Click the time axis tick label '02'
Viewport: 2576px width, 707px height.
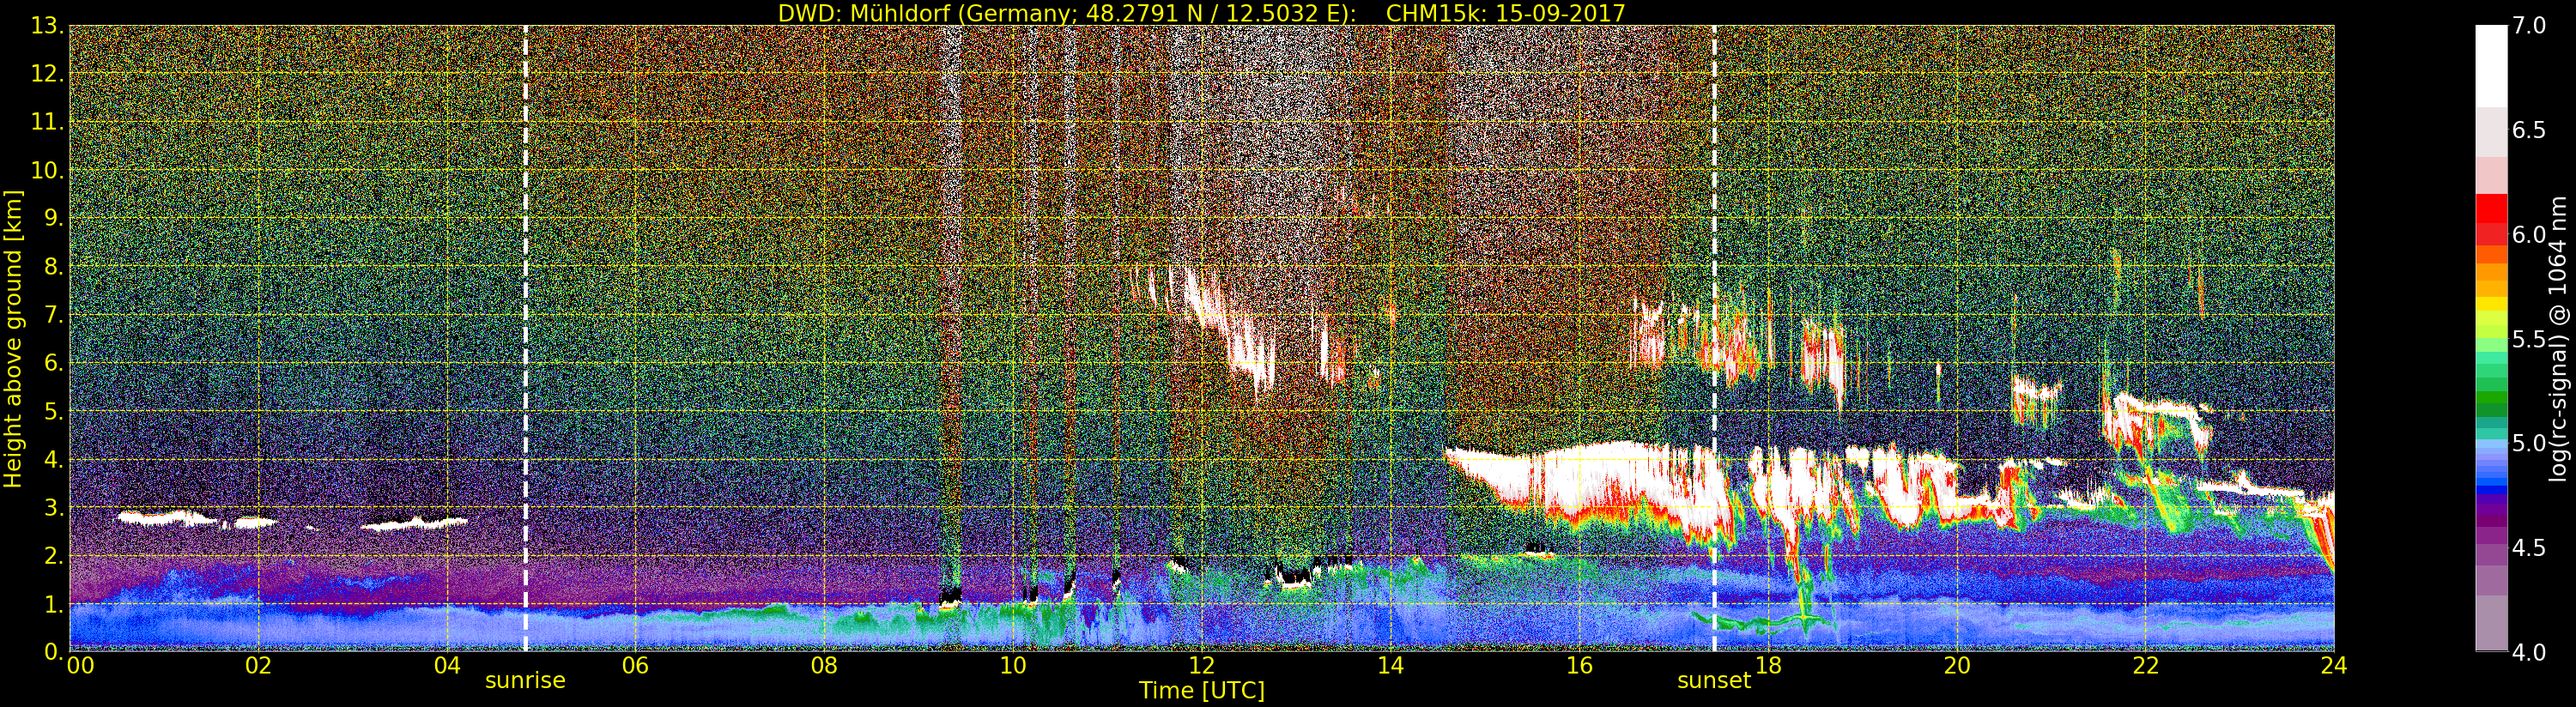[258, 665]
